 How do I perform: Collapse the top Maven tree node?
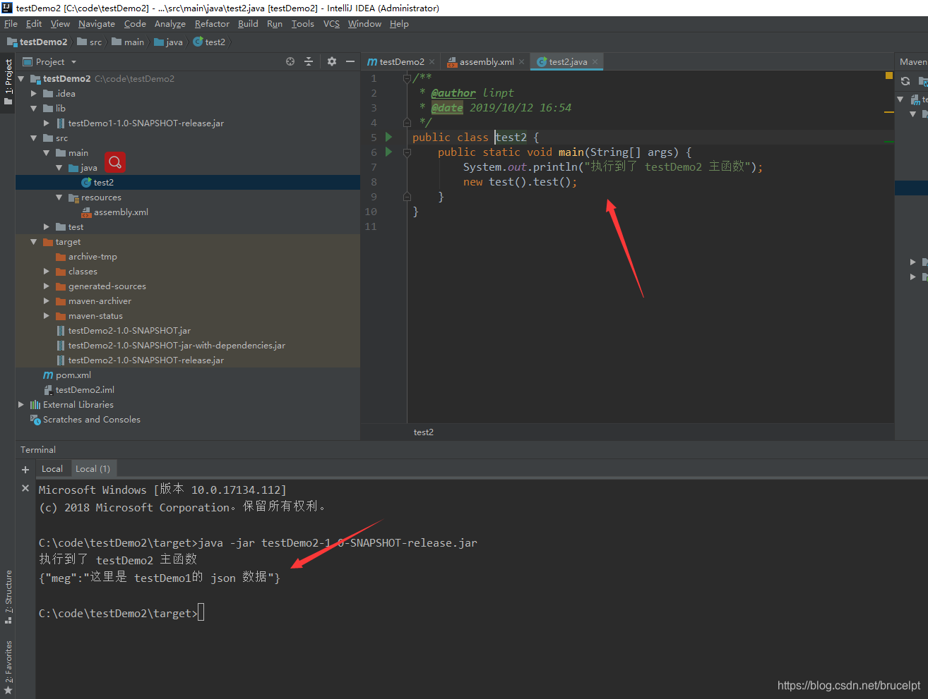click(900, 99)
